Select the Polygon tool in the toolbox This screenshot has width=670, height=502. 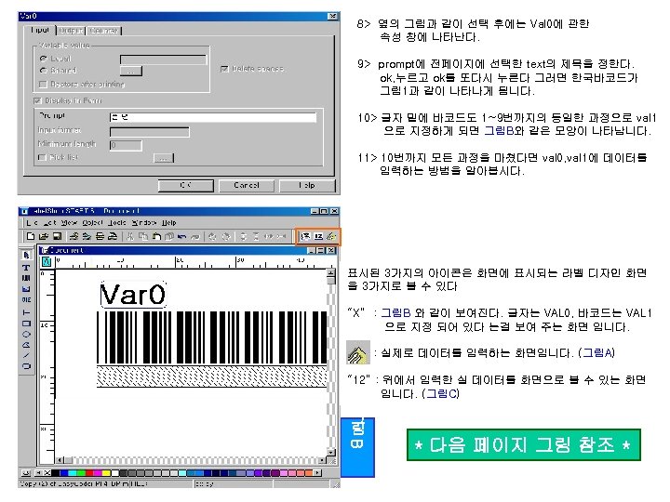pyautogui.click(x=26, y=345)
